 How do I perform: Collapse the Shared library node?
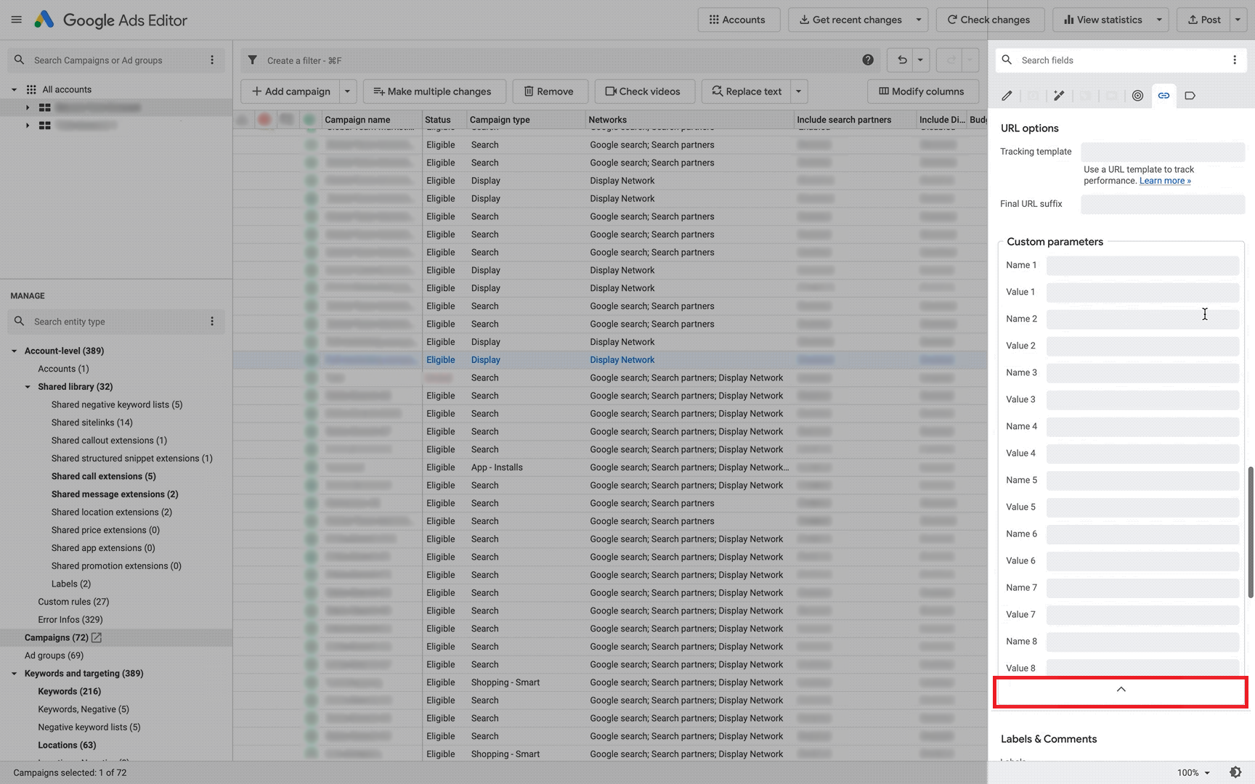click(28, 387)
